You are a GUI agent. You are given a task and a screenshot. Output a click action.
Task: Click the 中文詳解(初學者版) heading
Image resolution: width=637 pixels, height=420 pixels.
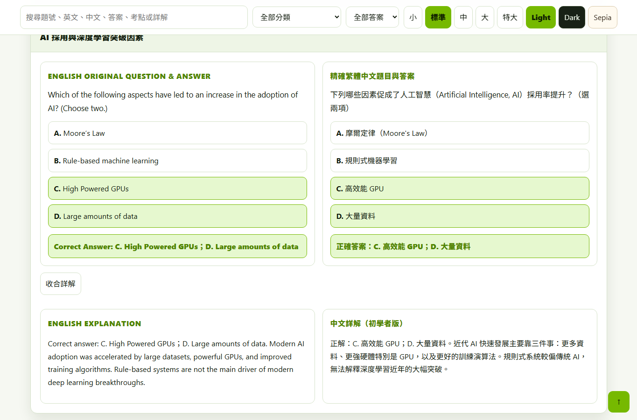point(367,323)
